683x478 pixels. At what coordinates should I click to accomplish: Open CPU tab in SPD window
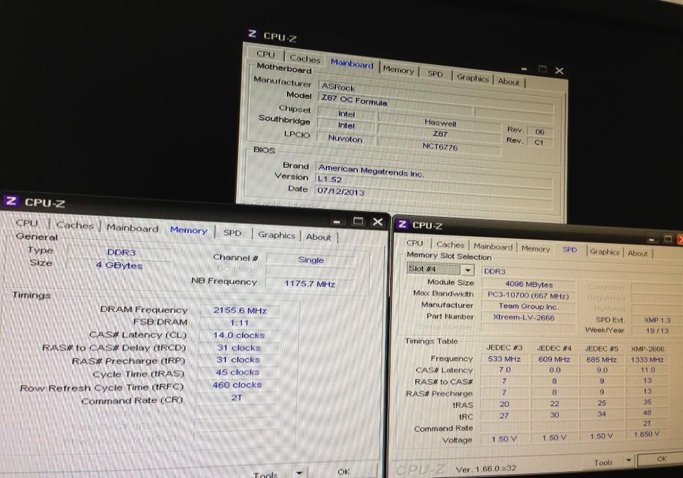point(415,243)
